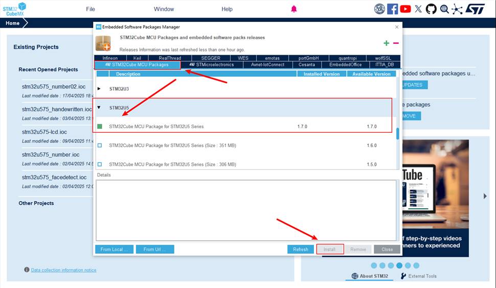Open the File menu

(91, 9)
